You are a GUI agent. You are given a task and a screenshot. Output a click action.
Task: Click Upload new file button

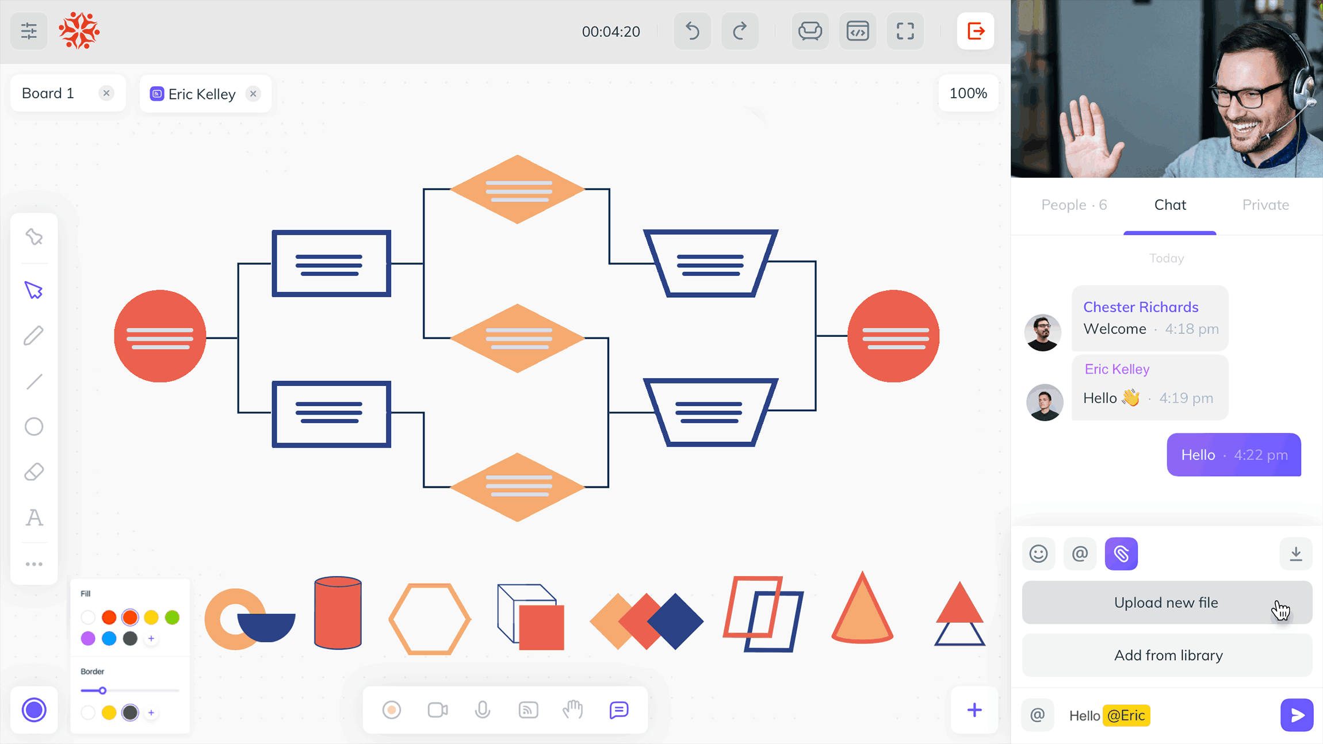(1166, 601)
